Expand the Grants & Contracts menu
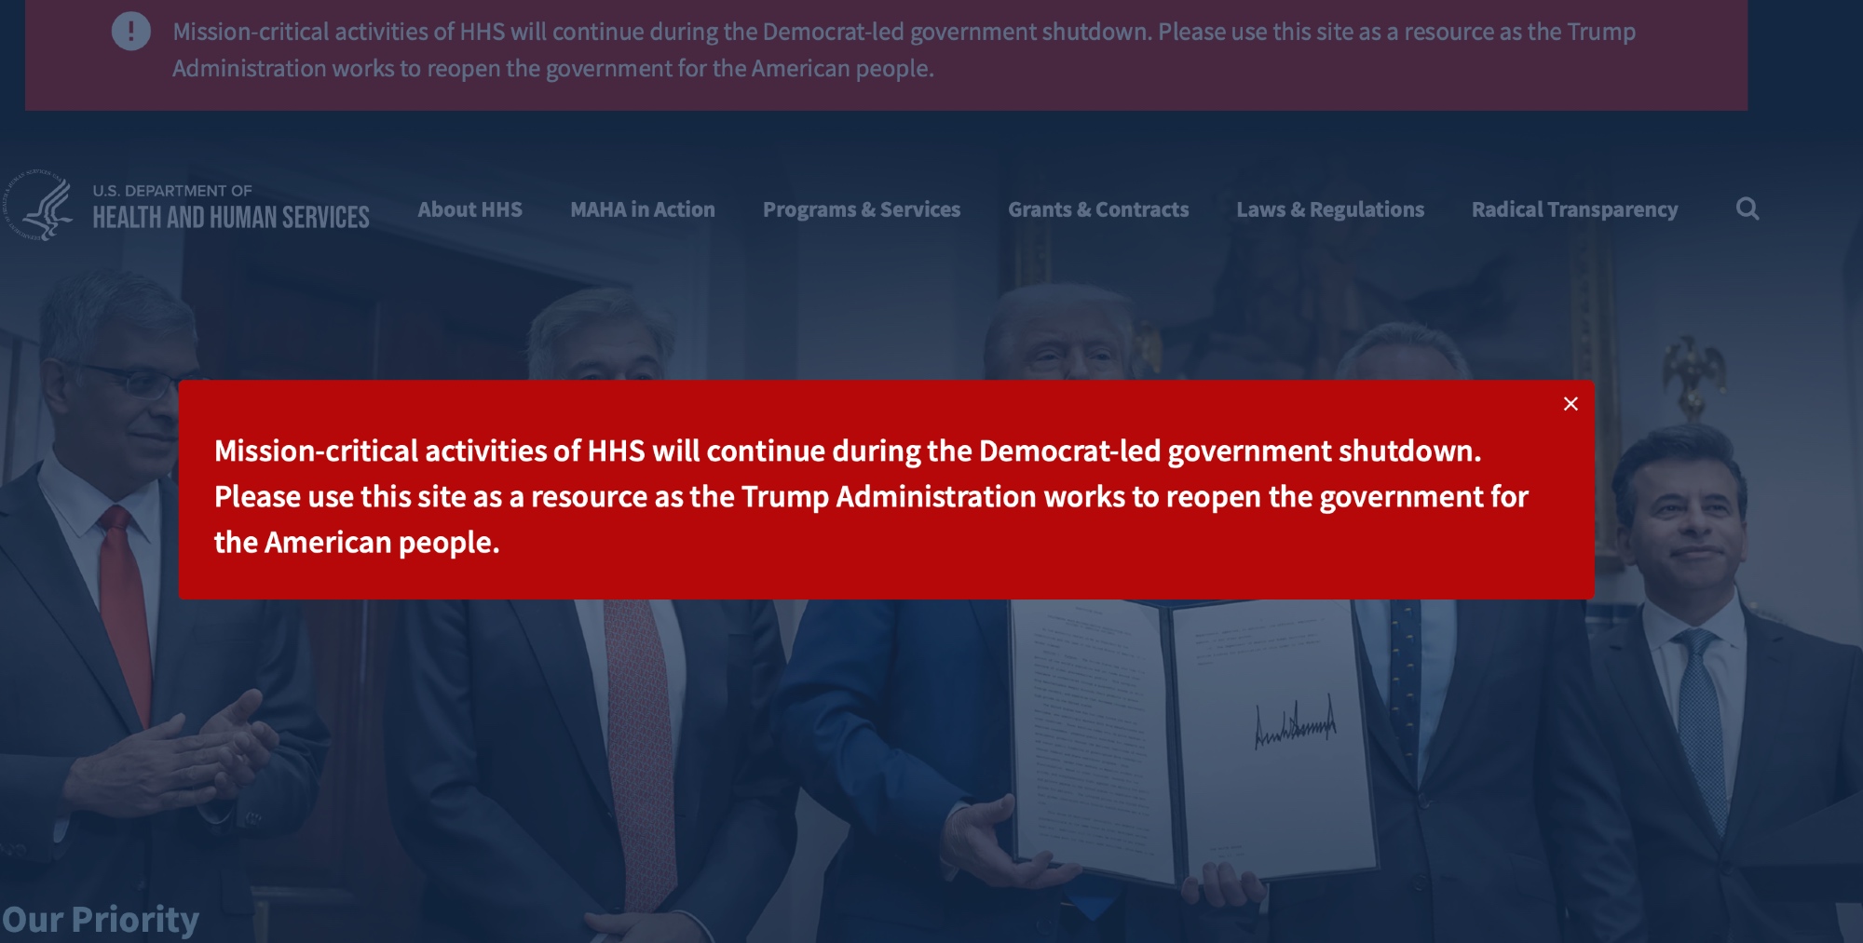Viewport: 1863px width, 943px height. point(1098,210)
